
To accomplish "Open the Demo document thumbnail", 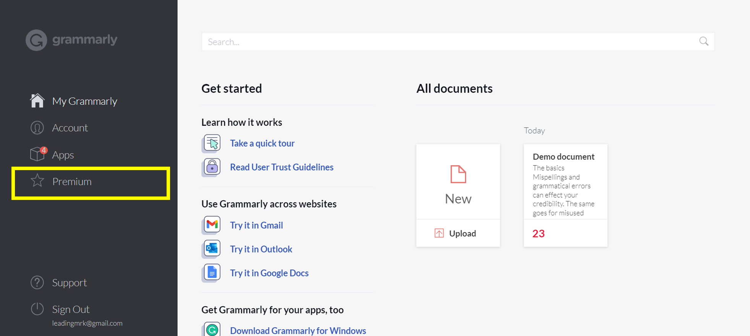I will coord(565,195).
